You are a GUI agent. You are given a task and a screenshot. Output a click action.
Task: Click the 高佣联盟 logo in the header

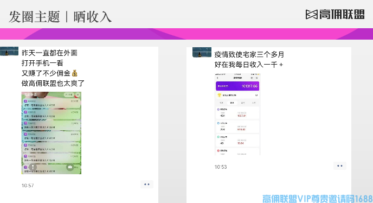tap(335, 14)
